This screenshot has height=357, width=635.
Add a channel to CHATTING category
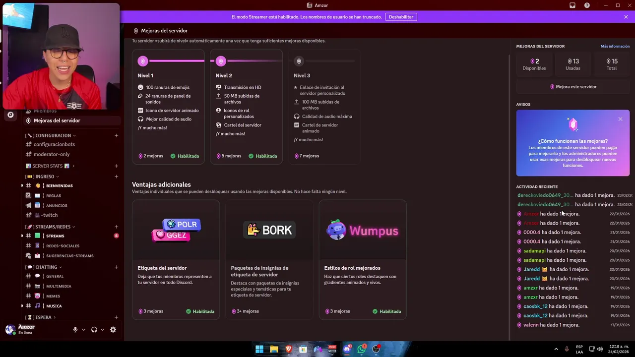117,267
